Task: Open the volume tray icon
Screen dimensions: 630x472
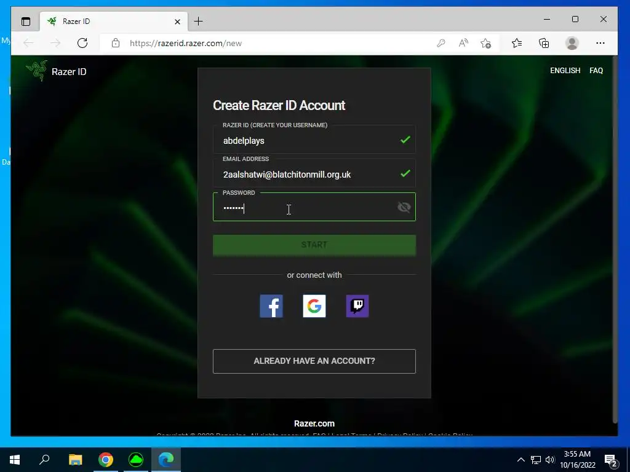Action: click(x=550, y=460)
